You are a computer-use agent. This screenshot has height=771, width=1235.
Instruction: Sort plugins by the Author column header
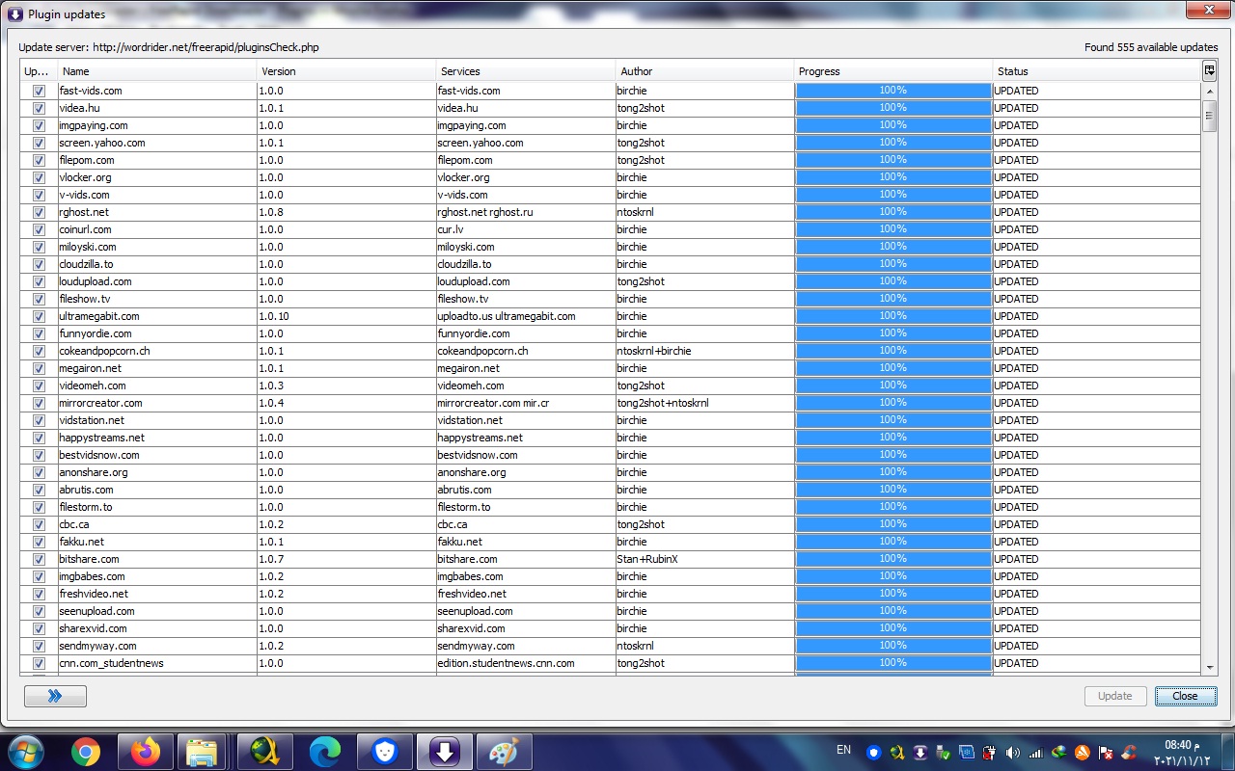[x=704, y=71]
